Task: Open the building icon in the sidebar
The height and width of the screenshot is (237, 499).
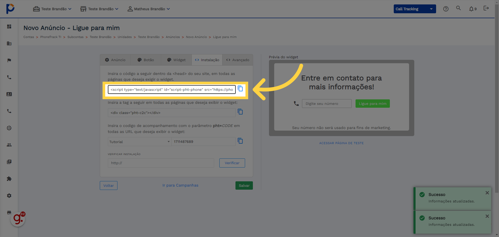Action: coord(9,43)
